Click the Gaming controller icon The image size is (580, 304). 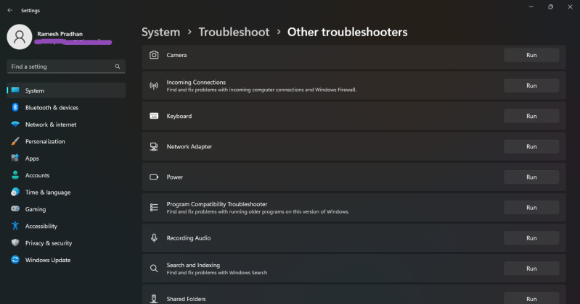point(15,208)
